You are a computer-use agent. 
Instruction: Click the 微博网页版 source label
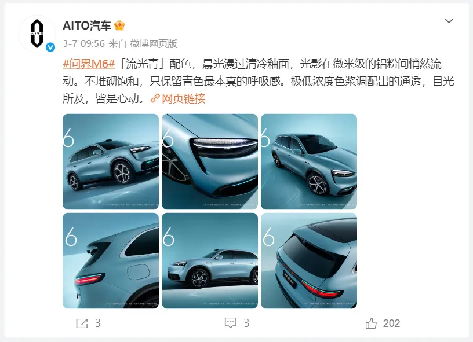click(x=154, y=43)
